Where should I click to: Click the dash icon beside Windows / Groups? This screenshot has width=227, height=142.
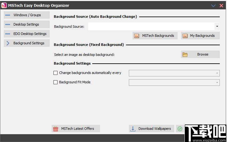8,15
